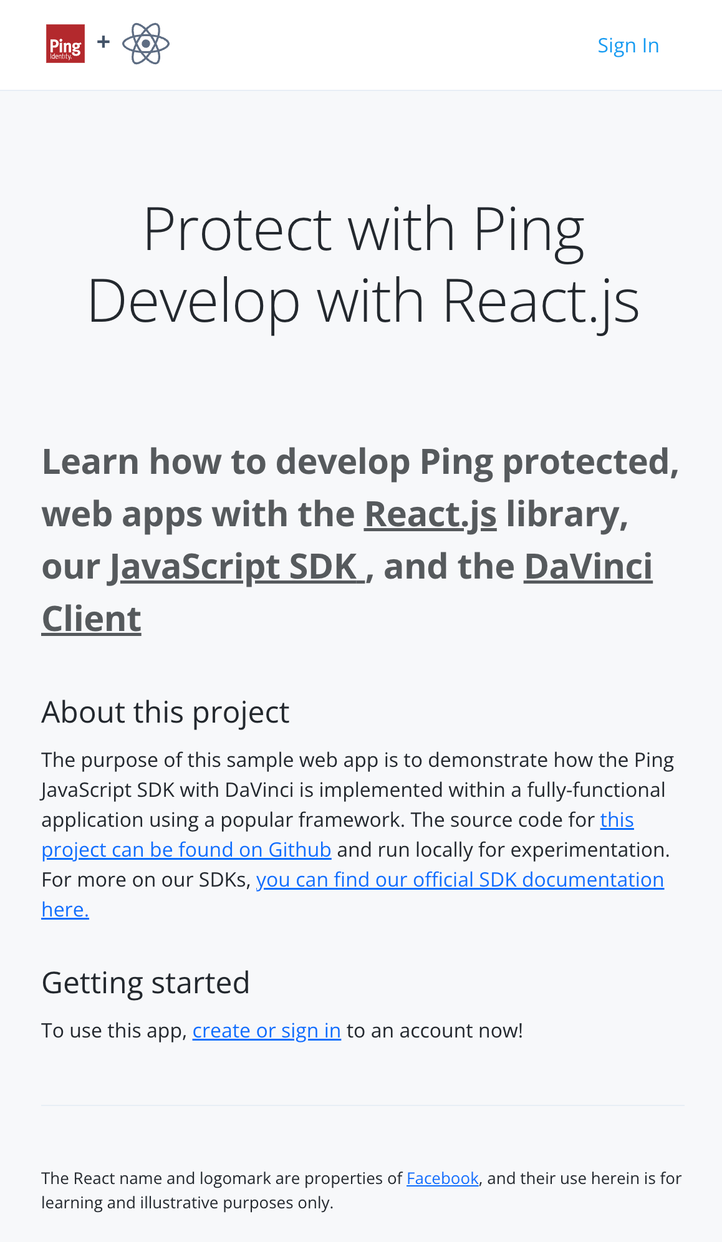This screenshot has height=1242, width=722.
Task: Open the JavaScript SDK link
Action: [237, 567]
